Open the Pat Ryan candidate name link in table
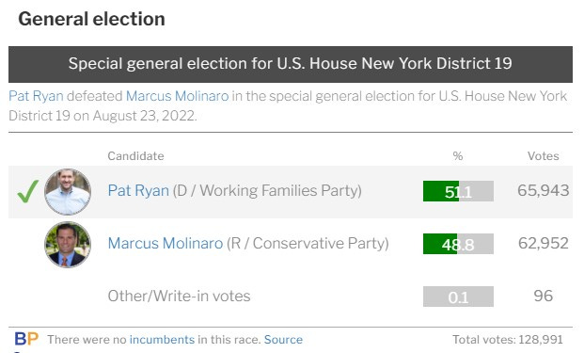Viewport: 584px width, 353px height. 138,190
